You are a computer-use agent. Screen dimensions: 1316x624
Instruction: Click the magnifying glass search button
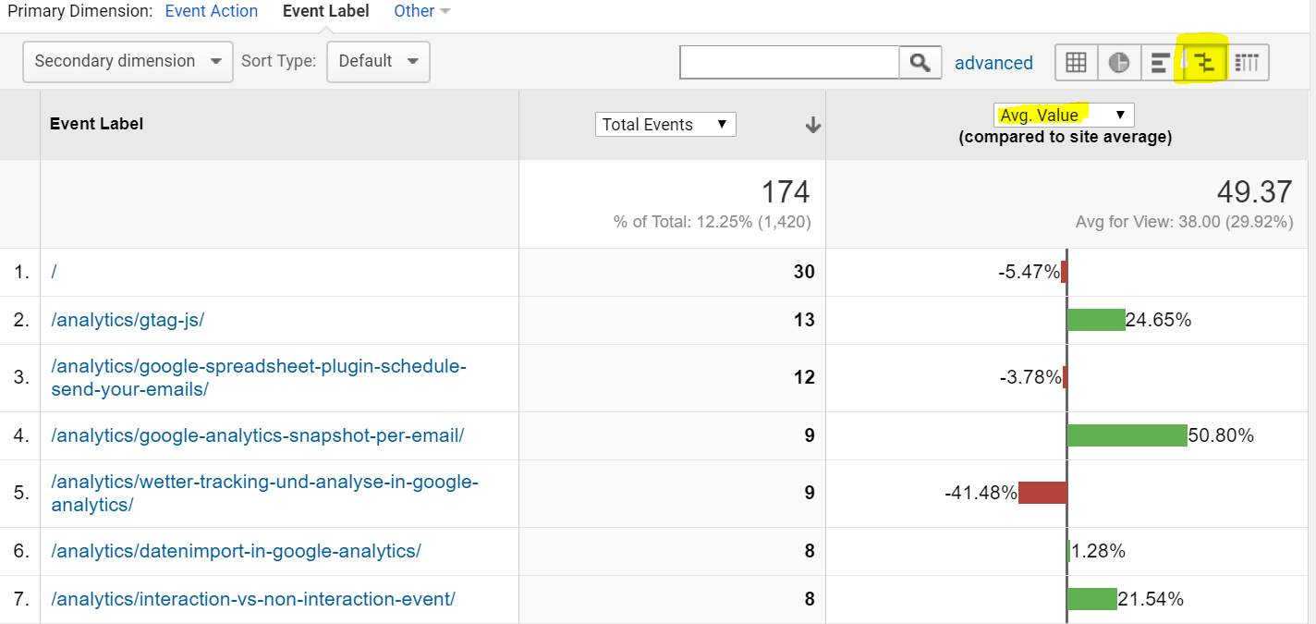(920, 63)
